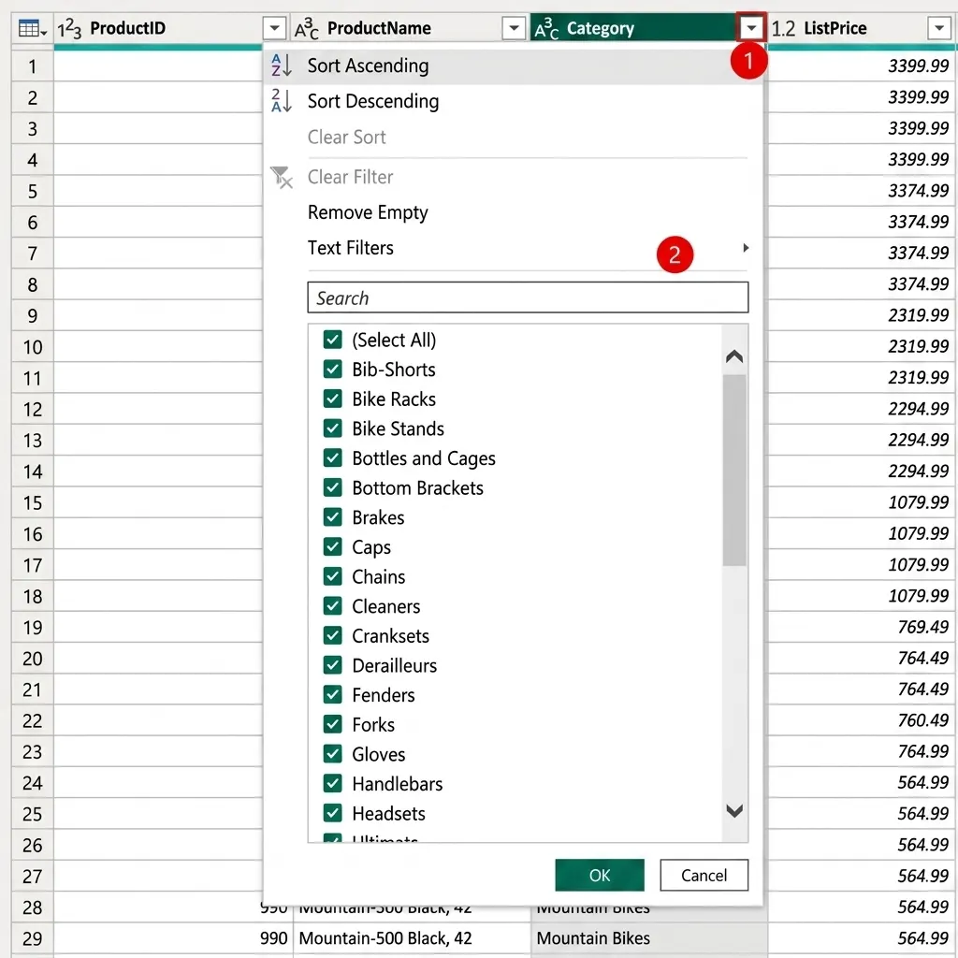Open the ListPrice column filter dropdown
The image size is (958, 958).
coord(939,28)
